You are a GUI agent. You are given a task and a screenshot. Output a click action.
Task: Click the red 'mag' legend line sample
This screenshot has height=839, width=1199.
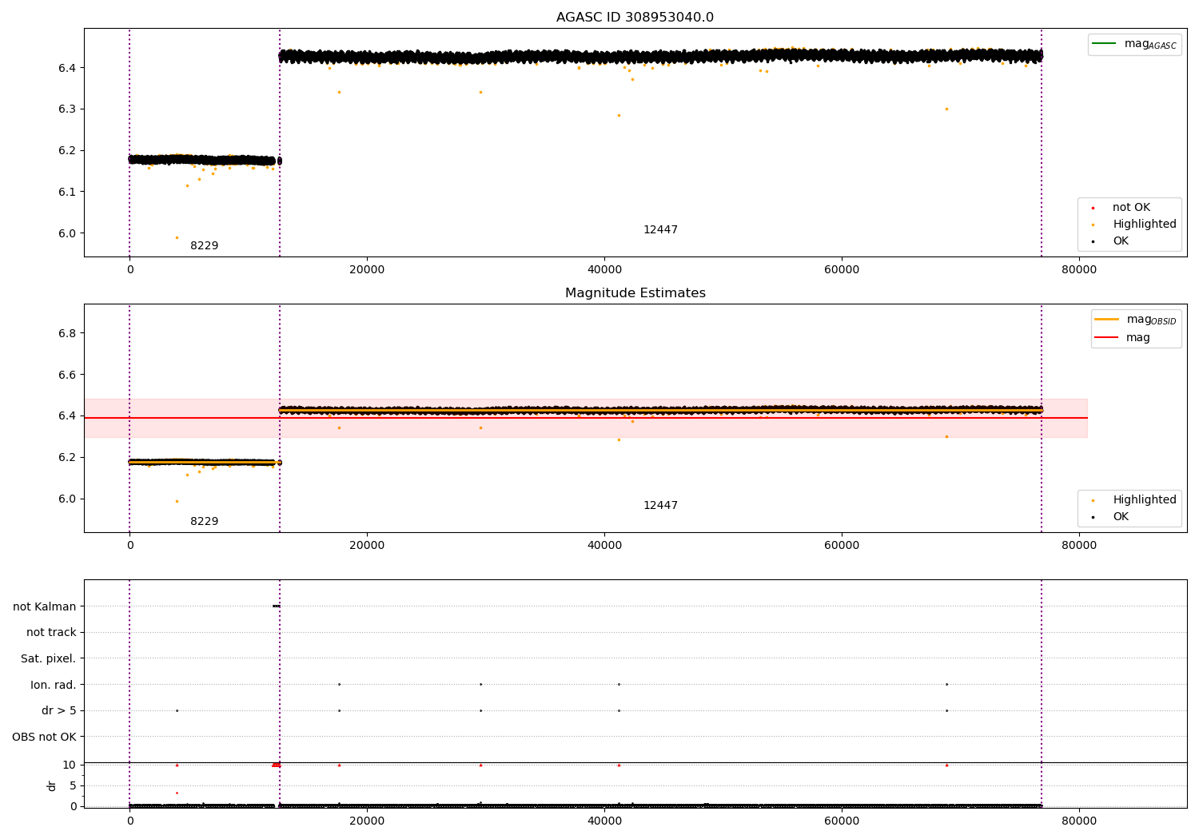(1106, 337)
